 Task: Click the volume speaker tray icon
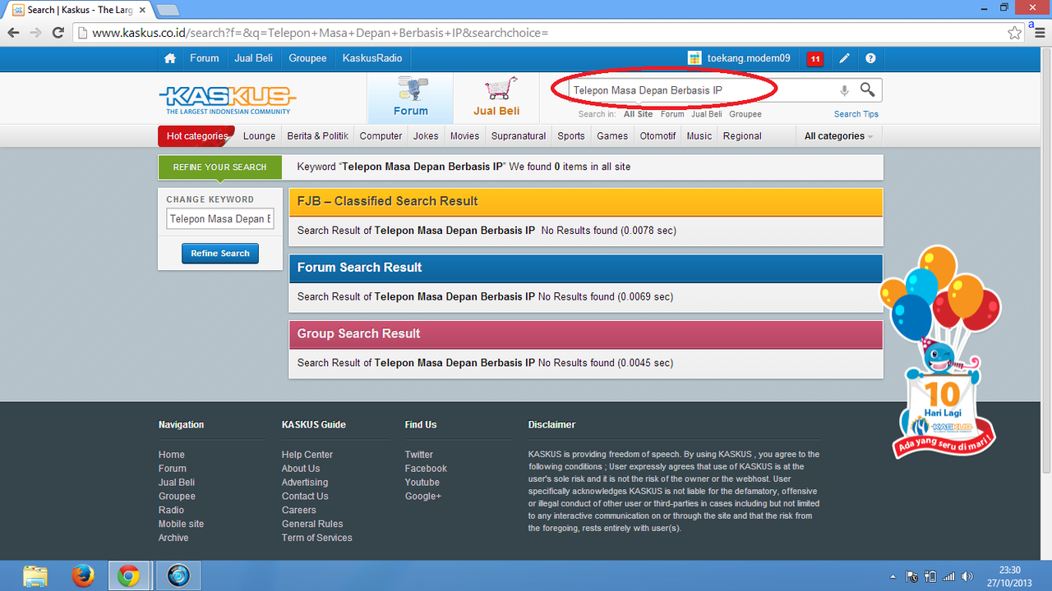click(x=967, y=576)
